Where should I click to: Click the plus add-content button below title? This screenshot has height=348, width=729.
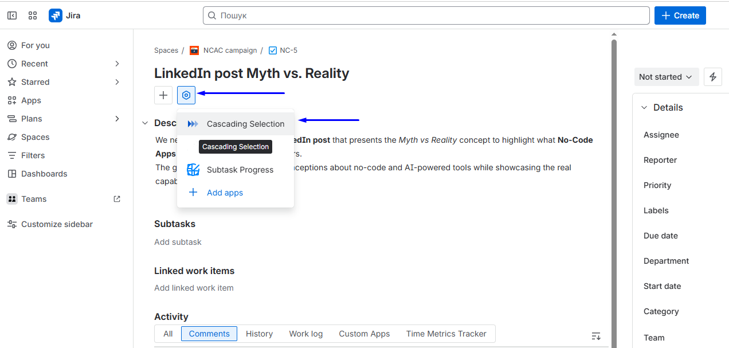[x=163, y=95]
